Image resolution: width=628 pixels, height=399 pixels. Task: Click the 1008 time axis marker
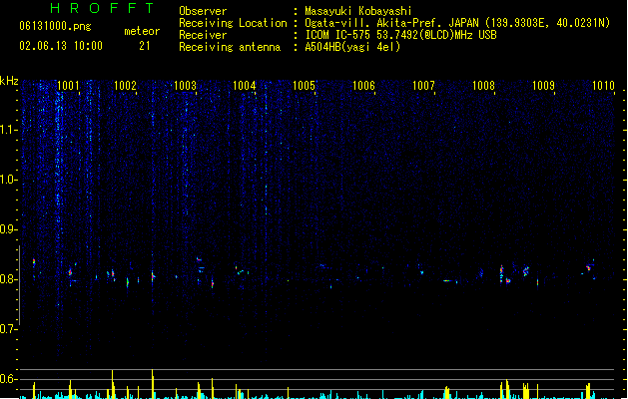pos(484,85)
